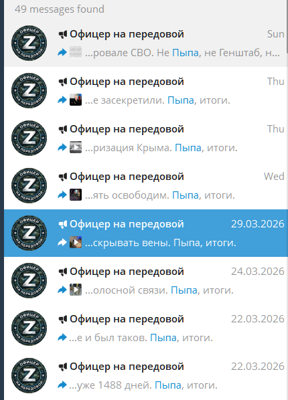
Task: Click the highlighted Пыпа in «был таков» message
Action: (x=163, y=338)
